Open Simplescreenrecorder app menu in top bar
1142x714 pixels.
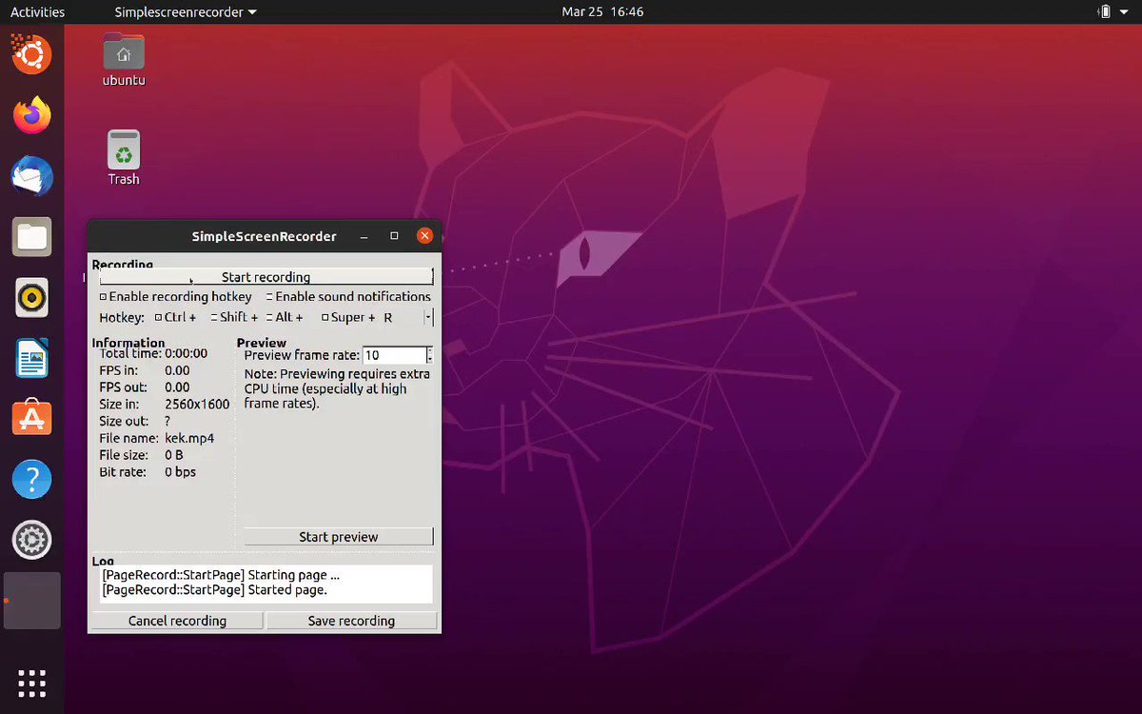[185, 12]
